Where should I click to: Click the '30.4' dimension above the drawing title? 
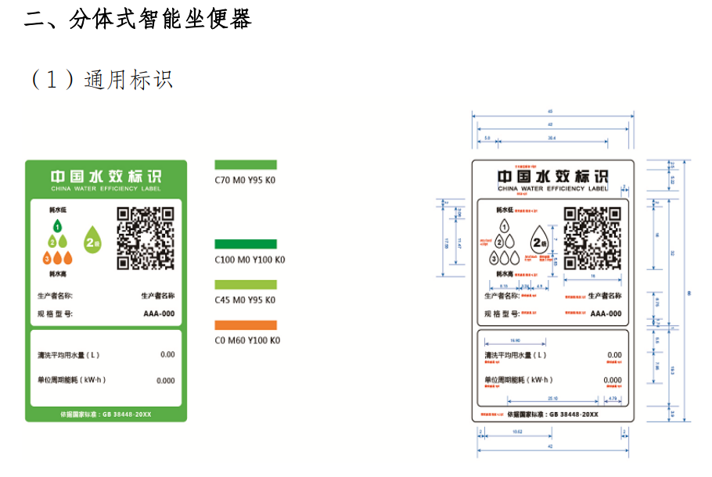click(x=552, y=138)
